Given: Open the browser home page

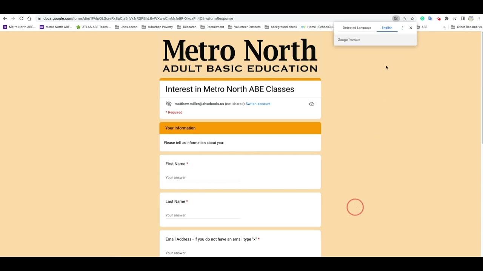Looking at the screenshot, I should tap(29, 18).
